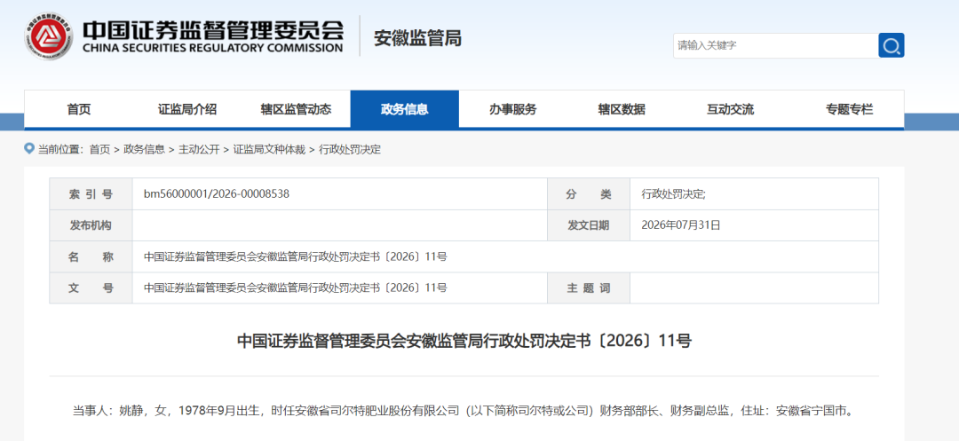Click the location pin icon beside 当前位置
Screen dimensions: 959x441
click(28, 148)
